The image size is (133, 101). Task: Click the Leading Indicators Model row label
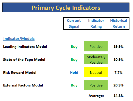(x=25, y=47)
